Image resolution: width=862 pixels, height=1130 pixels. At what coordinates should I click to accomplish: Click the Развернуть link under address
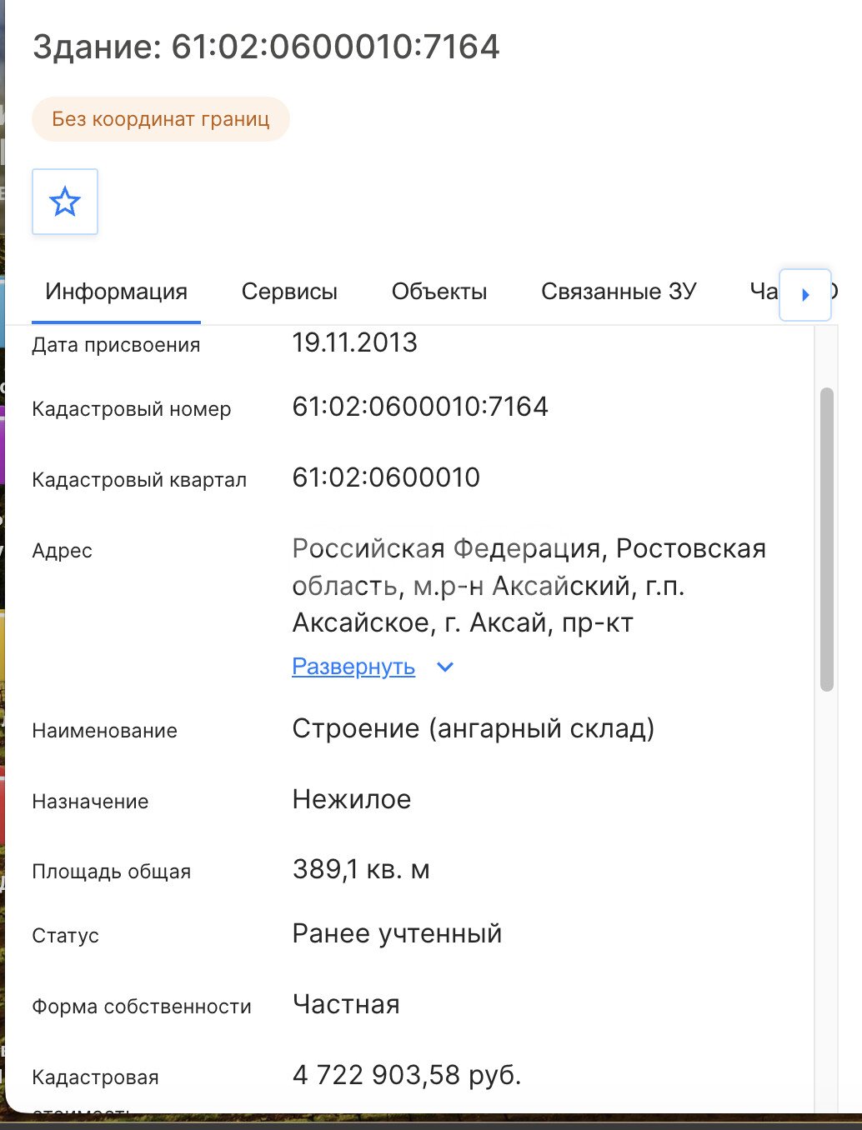(x=353, y=667)
